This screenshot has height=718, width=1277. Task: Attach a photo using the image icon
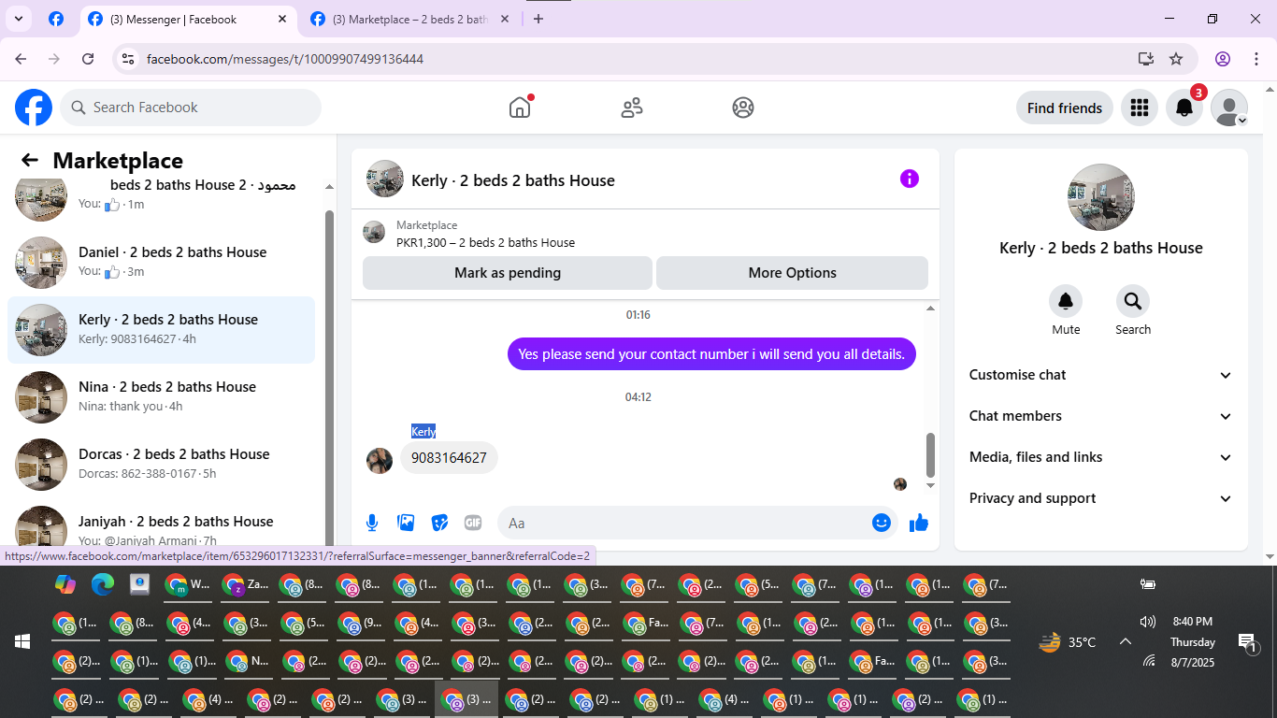[x=406, y=523]
